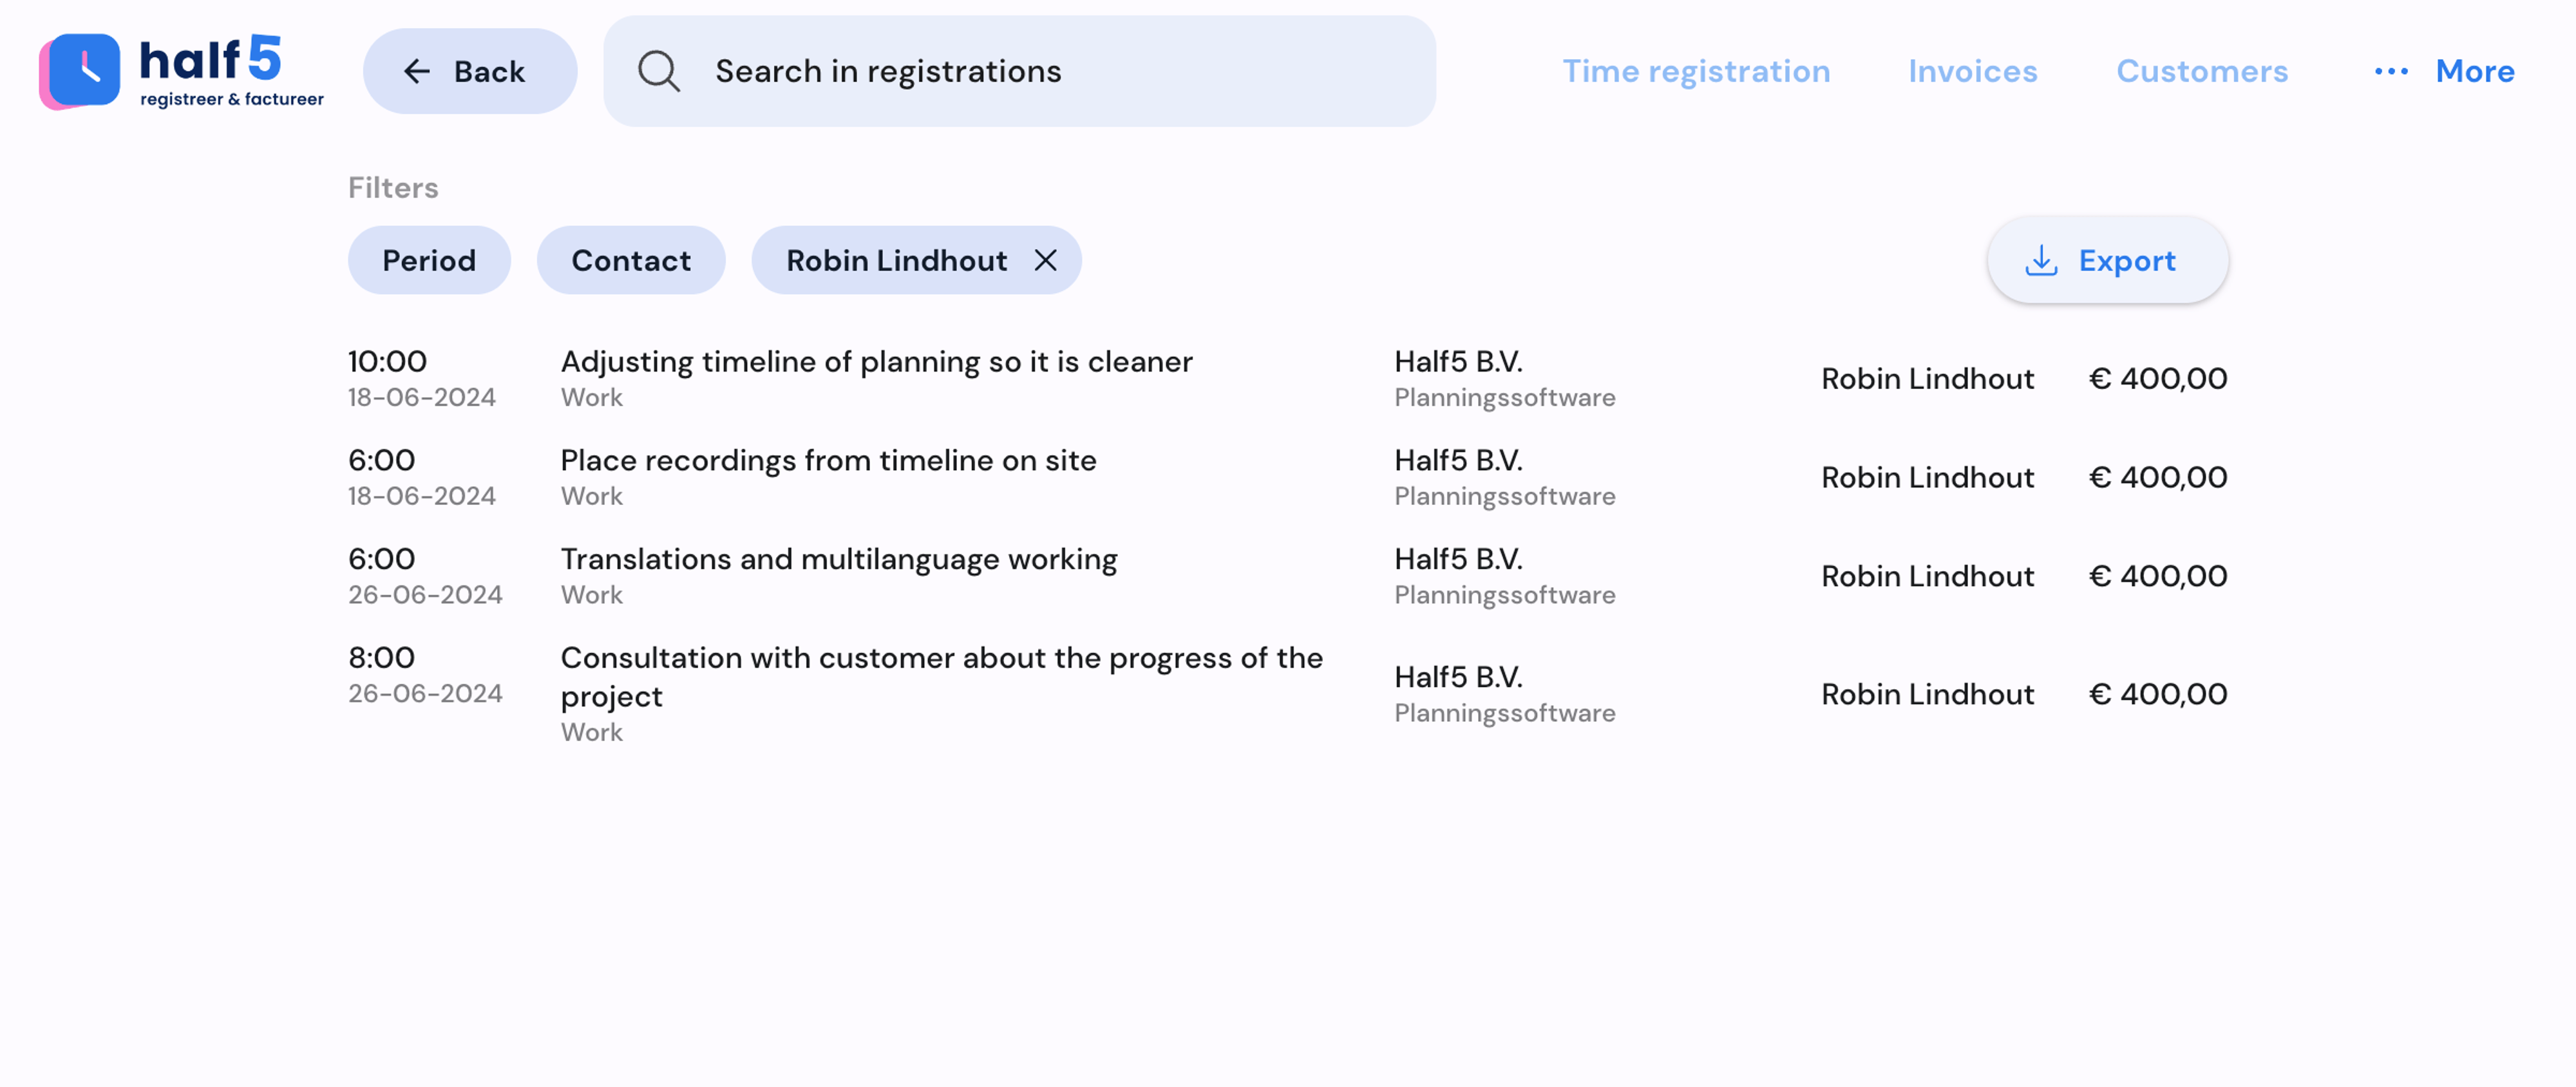The image size is (2576, 1087).
Task: Click the More ellipsis icon
Action: coord(2392,69)
